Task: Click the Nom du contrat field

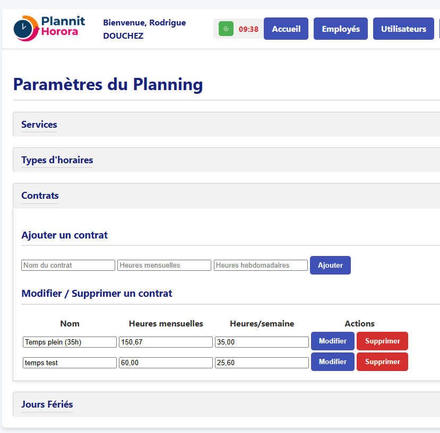Action: [x=68, y=265]
